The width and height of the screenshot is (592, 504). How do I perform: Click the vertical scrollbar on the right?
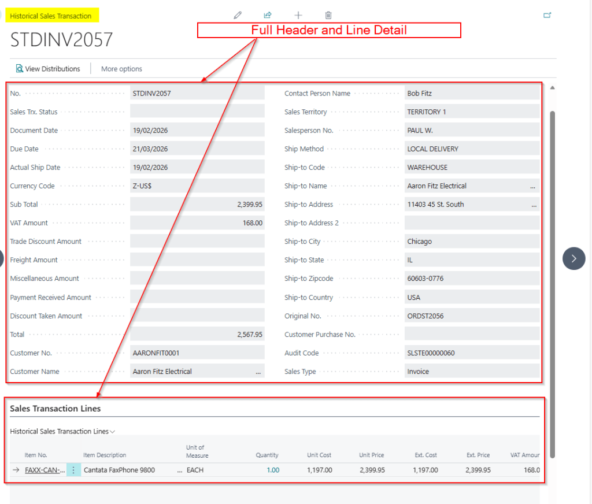[x=552, y=277]
